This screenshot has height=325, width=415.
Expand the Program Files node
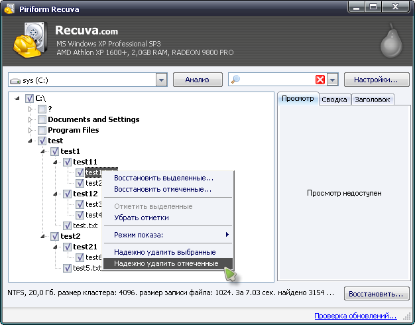30,130
